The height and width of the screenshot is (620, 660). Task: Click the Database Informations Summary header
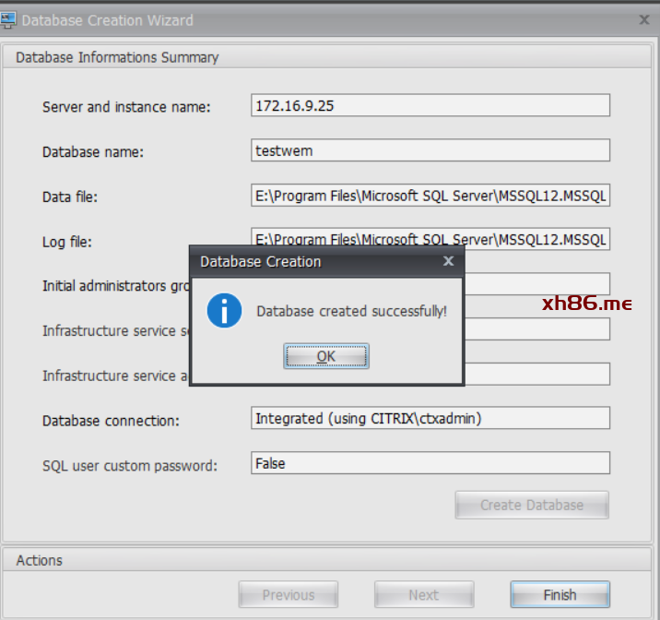point(117,57)
